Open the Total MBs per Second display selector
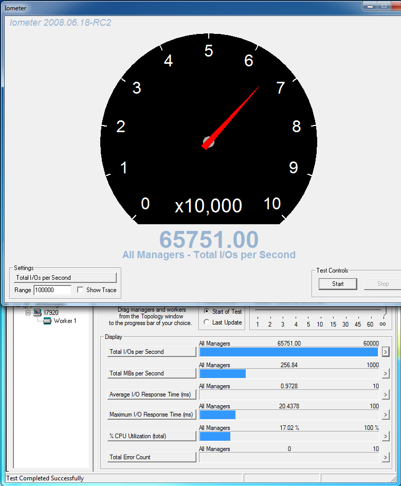 click(152, 373)
